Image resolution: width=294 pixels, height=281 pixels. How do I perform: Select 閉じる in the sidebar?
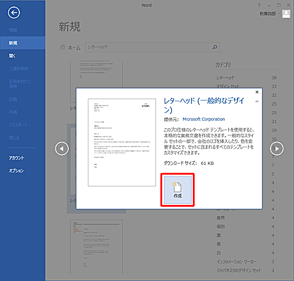pos(23,137)
